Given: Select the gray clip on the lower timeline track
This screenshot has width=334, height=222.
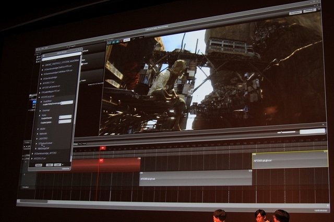Looking at the screenshot, I should tap(196, 178).
